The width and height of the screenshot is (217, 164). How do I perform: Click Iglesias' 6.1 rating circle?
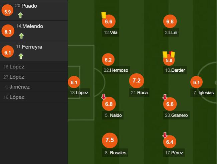point(196,82)
